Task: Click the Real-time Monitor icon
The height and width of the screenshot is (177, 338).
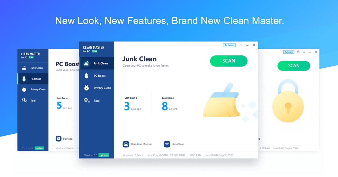Action: [126, 144]
